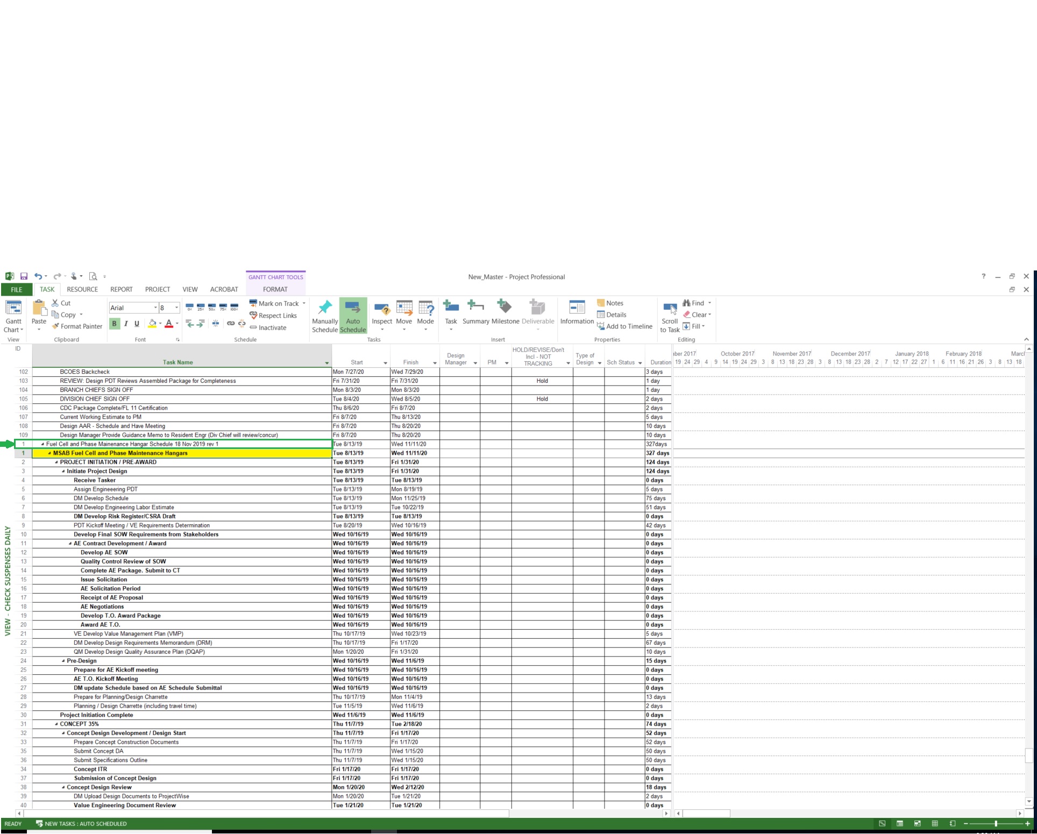The image size is (1037, 834).
Task: Click the Save icon in quick access toolbar
Action: (24, 276)
